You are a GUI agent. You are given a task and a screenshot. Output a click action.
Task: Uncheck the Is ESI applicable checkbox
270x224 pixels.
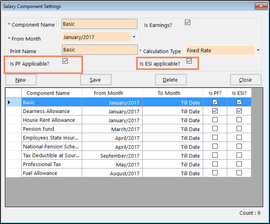189,61
